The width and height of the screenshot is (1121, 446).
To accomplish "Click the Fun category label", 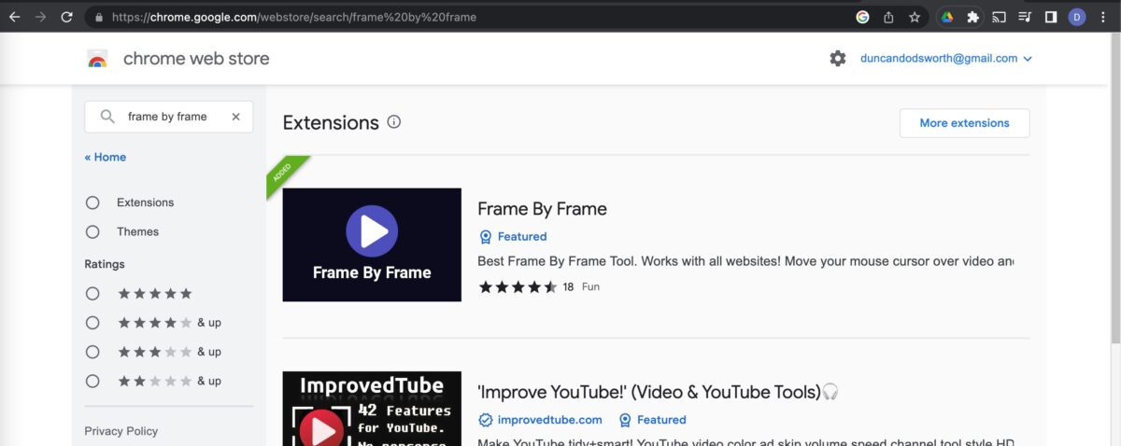I will coord(590,286).
